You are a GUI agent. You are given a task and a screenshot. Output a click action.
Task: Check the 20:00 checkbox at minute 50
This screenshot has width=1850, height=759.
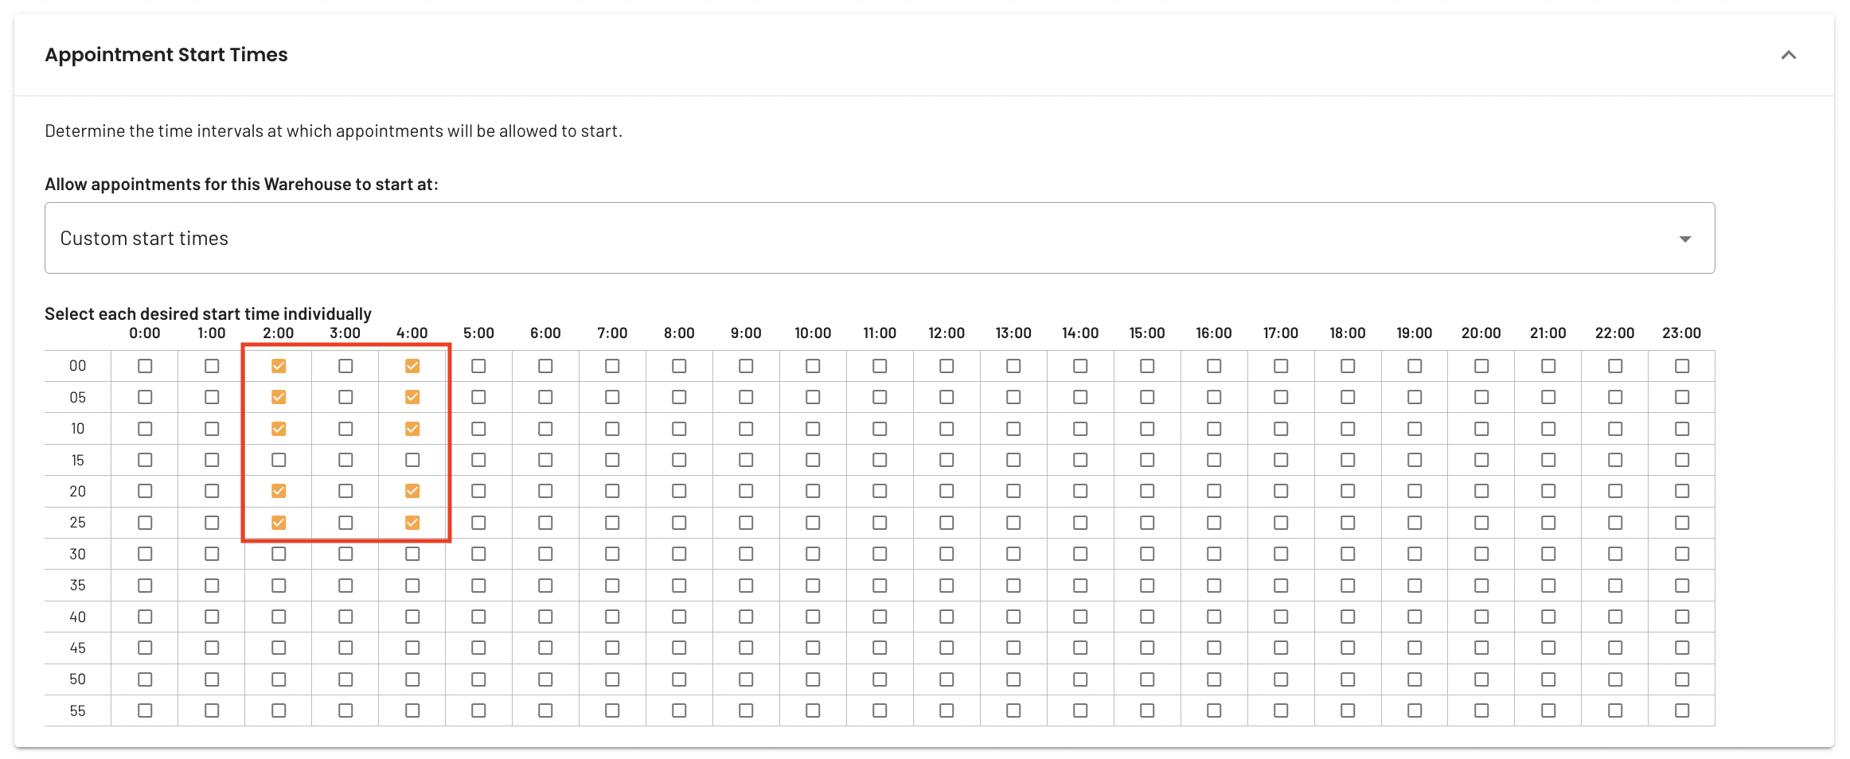pos(1481,679)
